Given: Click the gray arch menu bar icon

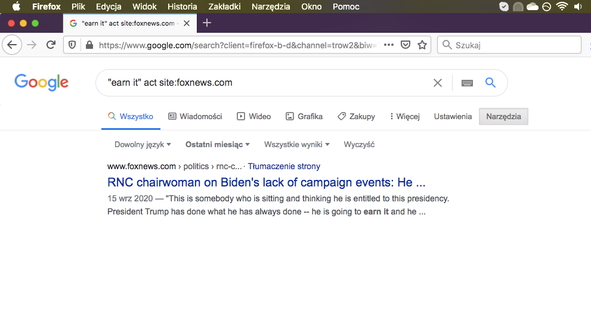Looking at the screenshot, I should 518,7.
